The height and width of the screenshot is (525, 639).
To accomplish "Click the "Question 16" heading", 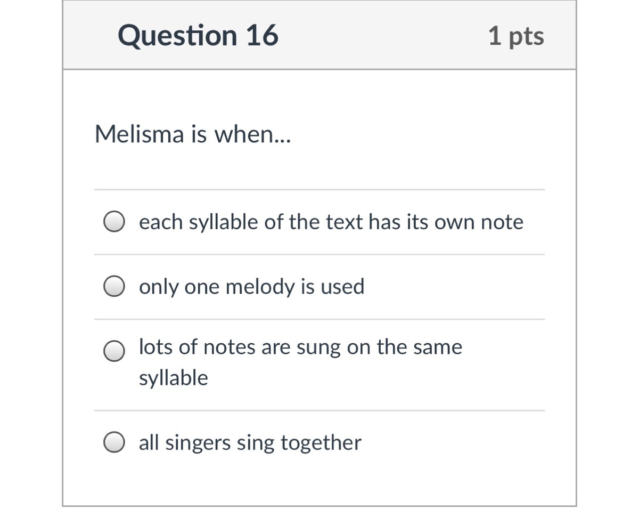I will pyautogui.click(x=198, y=36).
